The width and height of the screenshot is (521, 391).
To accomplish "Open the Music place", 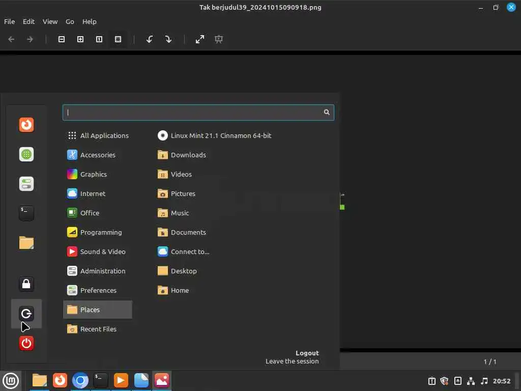I will pos(173,213).
